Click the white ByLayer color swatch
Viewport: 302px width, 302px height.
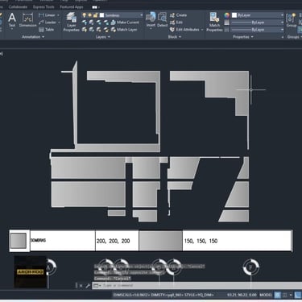tap(234, 15)
